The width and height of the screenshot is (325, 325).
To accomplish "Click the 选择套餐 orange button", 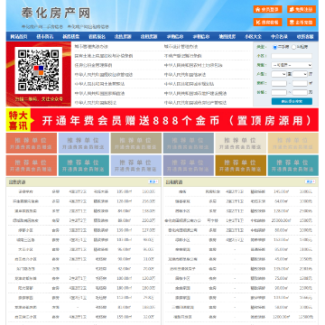I will coord(267,23).
